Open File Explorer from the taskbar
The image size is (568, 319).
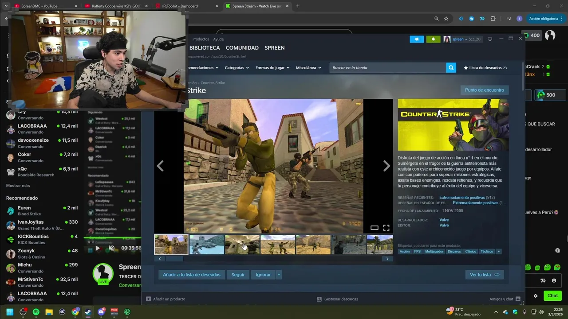point(49,312)
